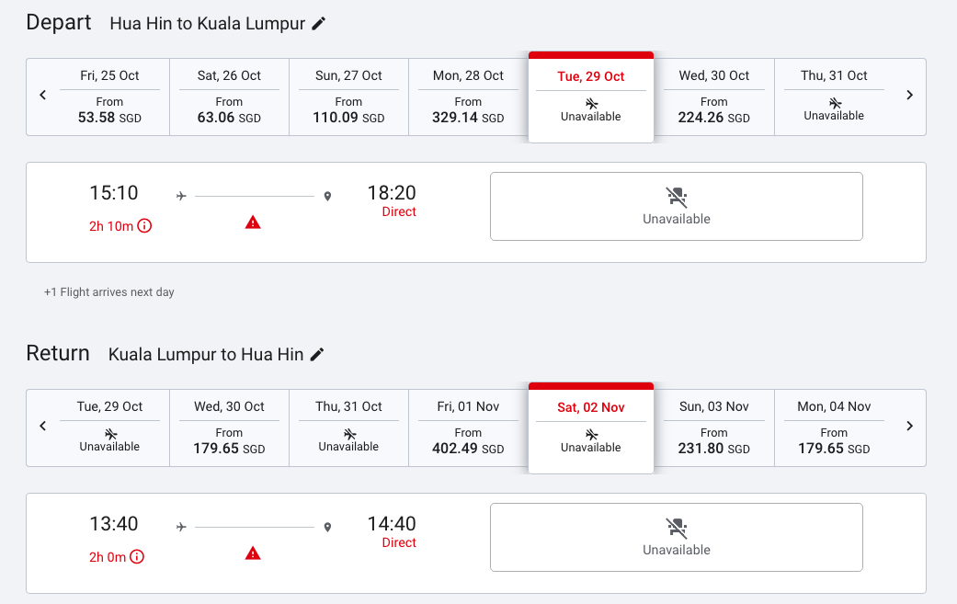The image size is (957, 604).
Task: Edit the Kuala Lumpur to Hua Hin route
Action: [317, 355]
